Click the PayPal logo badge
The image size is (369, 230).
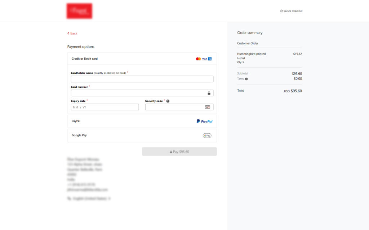[204, 121]
